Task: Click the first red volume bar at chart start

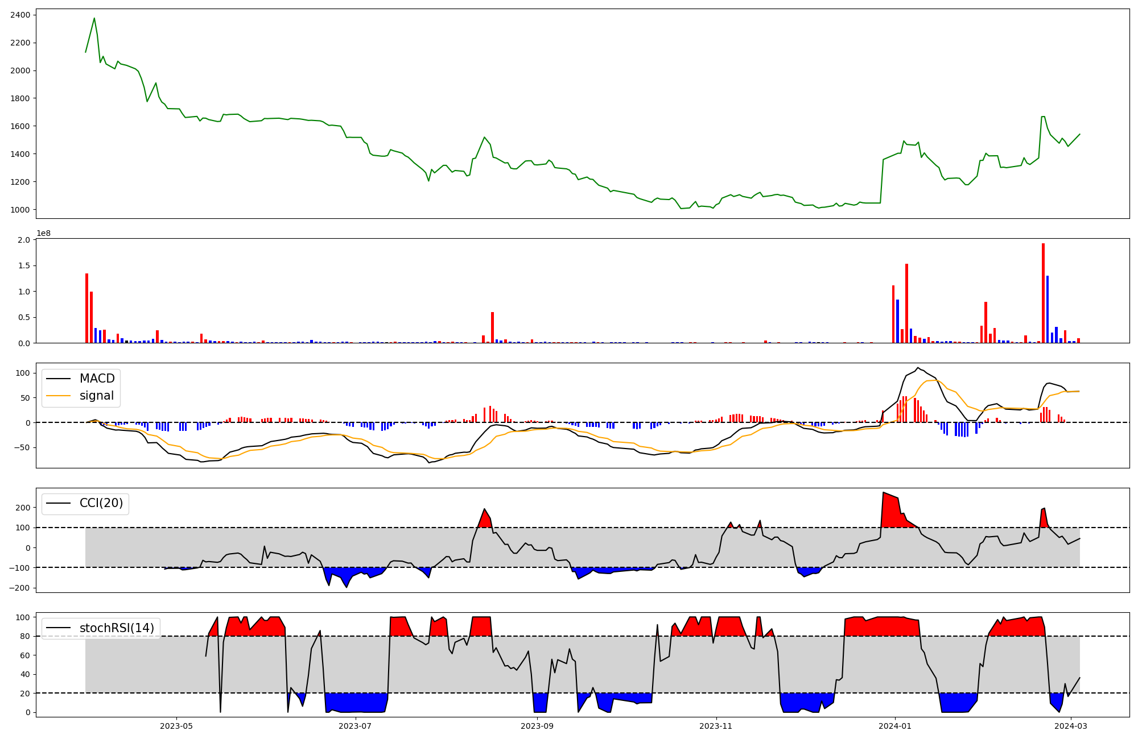Action: (86, 308)
